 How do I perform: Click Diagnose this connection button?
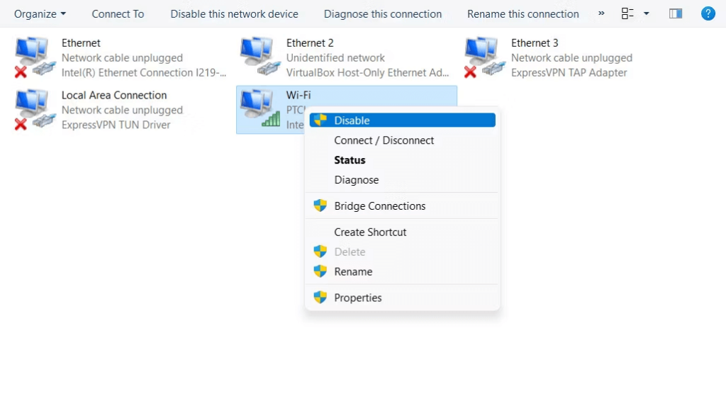[383, 13]
